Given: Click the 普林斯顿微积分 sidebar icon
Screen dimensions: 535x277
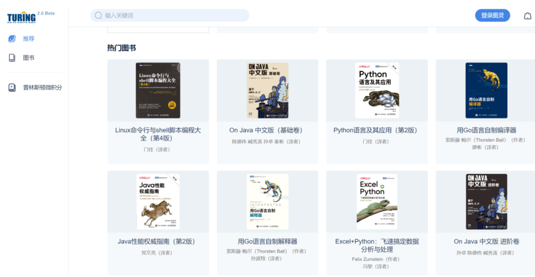Looking at the screenshot, I should coord(12,87).
